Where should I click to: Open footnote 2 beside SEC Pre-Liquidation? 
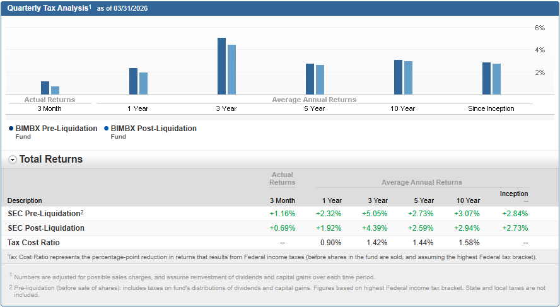pyautogui.click(x=82, y=212)
